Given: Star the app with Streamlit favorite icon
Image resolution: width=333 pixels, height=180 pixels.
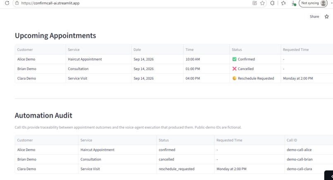Looking at the screenshot, I should [327, 17].
